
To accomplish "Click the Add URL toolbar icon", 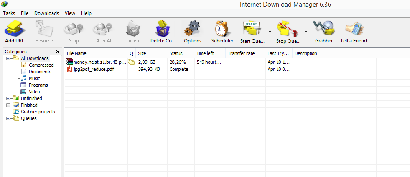I will click(14, 29).
